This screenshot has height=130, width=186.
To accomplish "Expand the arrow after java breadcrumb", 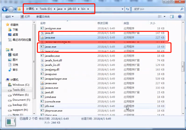I will coord(65,9).
